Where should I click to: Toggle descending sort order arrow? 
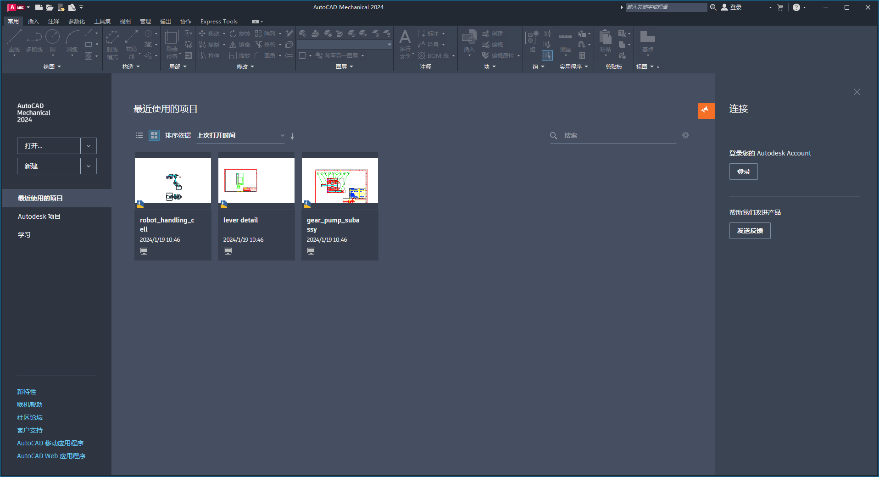tap(292, 136)
